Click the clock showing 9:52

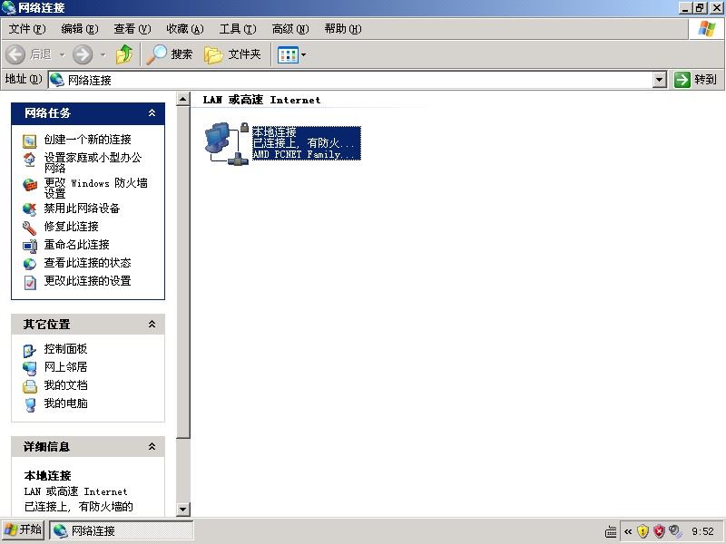coord(702,531)
